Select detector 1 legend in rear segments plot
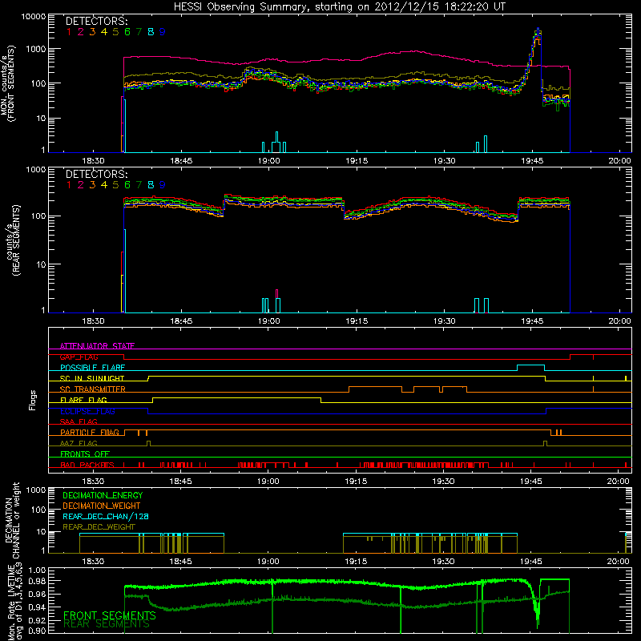641x641 pixels. [69, 185]
